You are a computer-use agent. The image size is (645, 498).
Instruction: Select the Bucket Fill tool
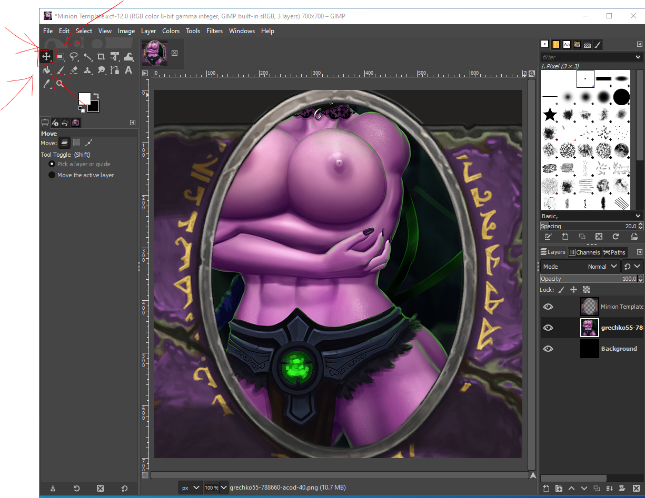pos(46,70)
